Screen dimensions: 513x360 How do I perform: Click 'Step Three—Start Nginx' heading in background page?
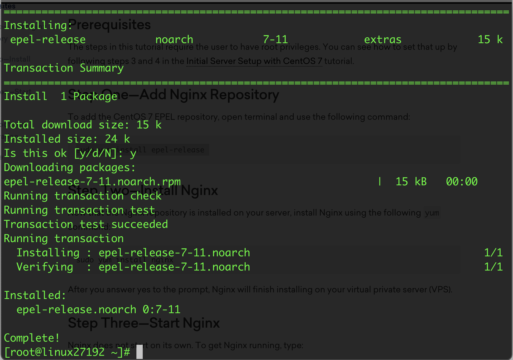point(144,323)
